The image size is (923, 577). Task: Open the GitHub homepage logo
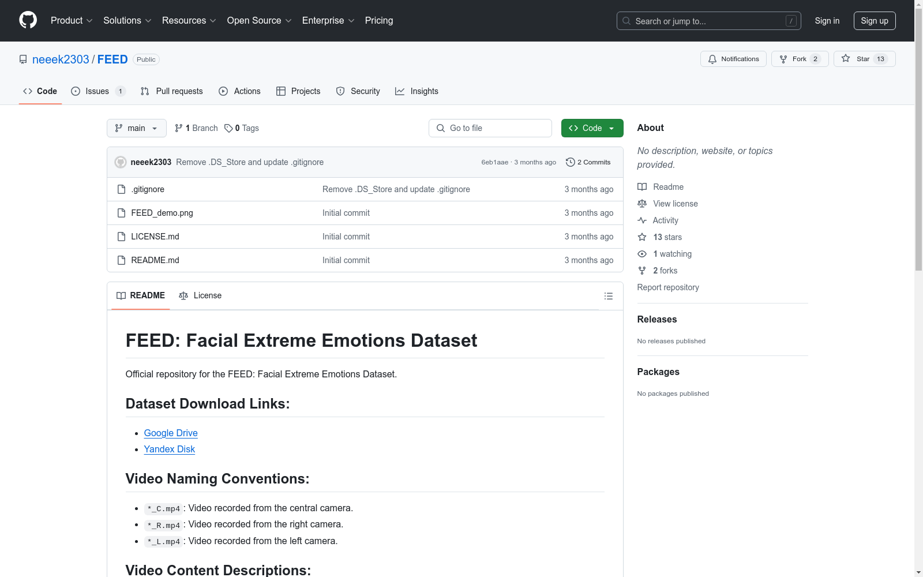coord(28,20)
